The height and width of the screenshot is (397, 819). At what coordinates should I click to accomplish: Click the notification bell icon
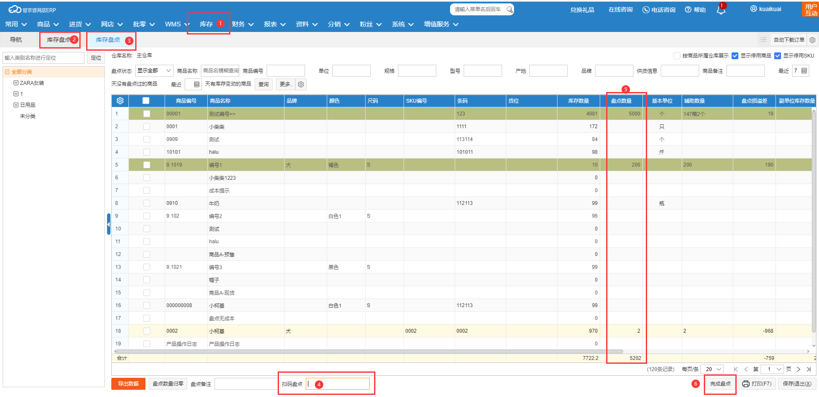(x=721, y=10)
